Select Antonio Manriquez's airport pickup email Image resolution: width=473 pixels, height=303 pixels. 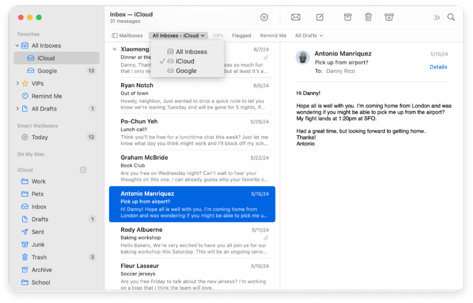pyautogui.click(x=192, y=204)
